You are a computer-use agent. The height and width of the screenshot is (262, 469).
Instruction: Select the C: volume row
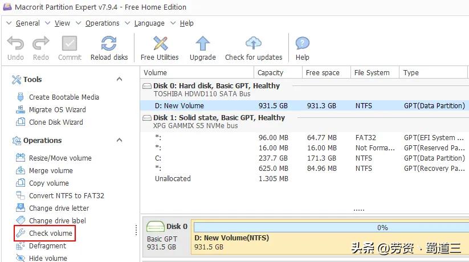(x=304, y=158)
